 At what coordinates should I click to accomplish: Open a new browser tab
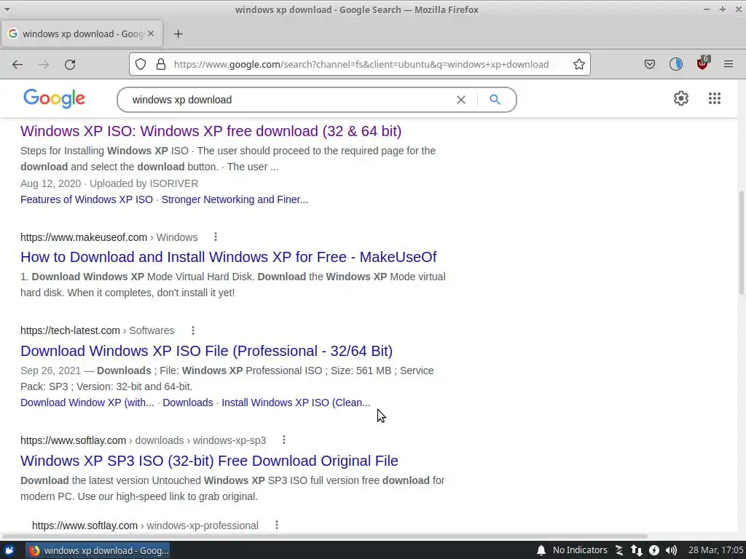click(x=178, y=33)
